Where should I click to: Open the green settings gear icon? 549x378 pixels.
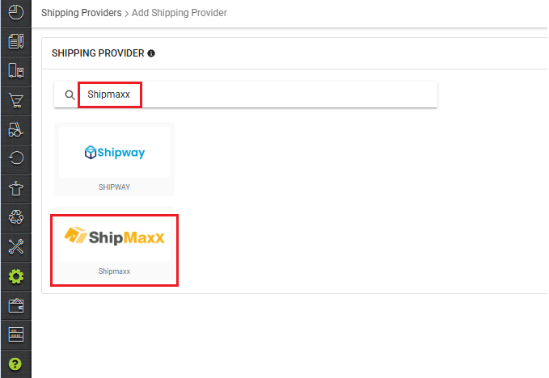pos(15,276)
